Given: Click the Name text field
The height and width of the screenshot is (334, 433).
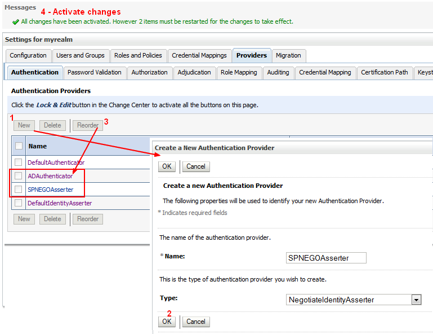Looking at the screenshot, I should [x=326, y=258].
